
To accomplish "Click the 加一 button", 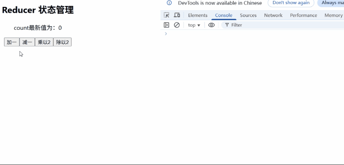I will [12, 42].
